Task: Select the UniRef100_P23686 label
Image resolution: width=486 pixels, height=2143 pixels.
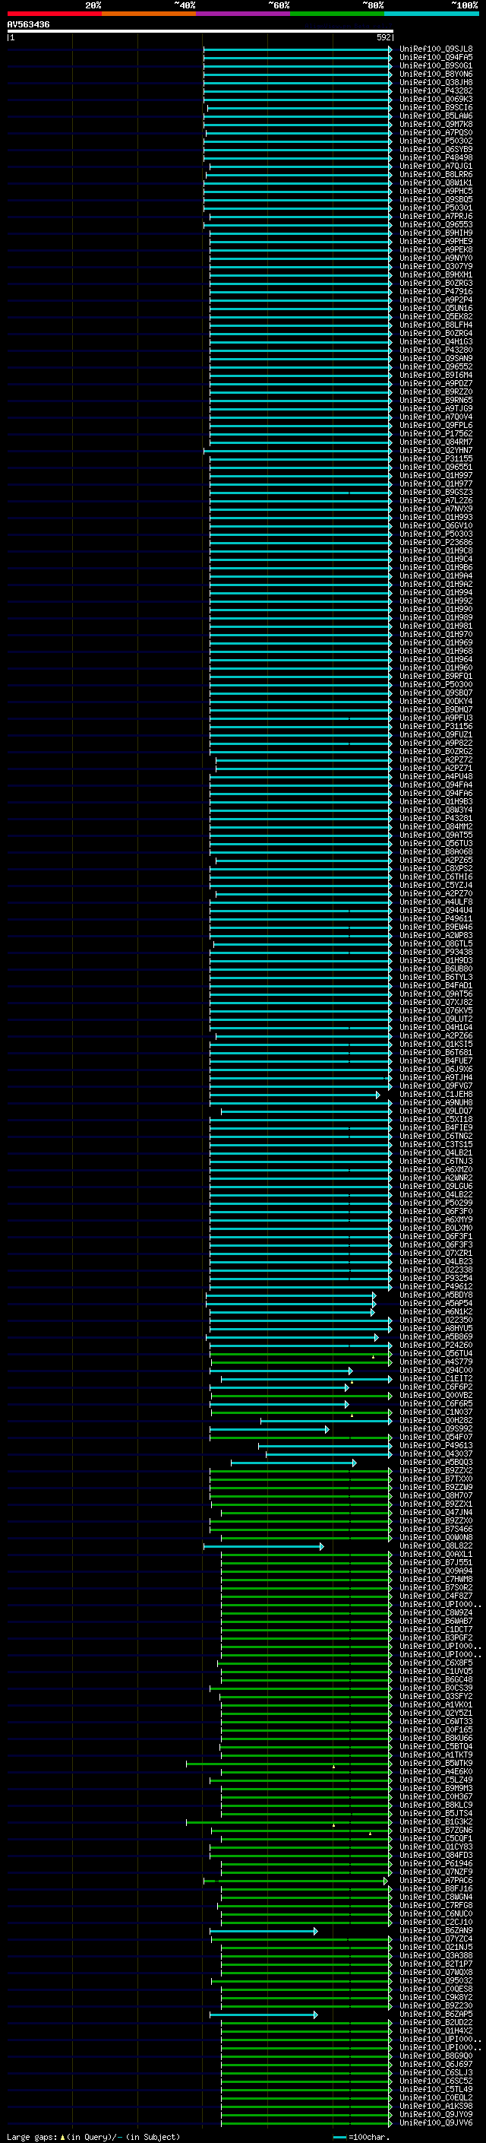Action: (436, 543)
